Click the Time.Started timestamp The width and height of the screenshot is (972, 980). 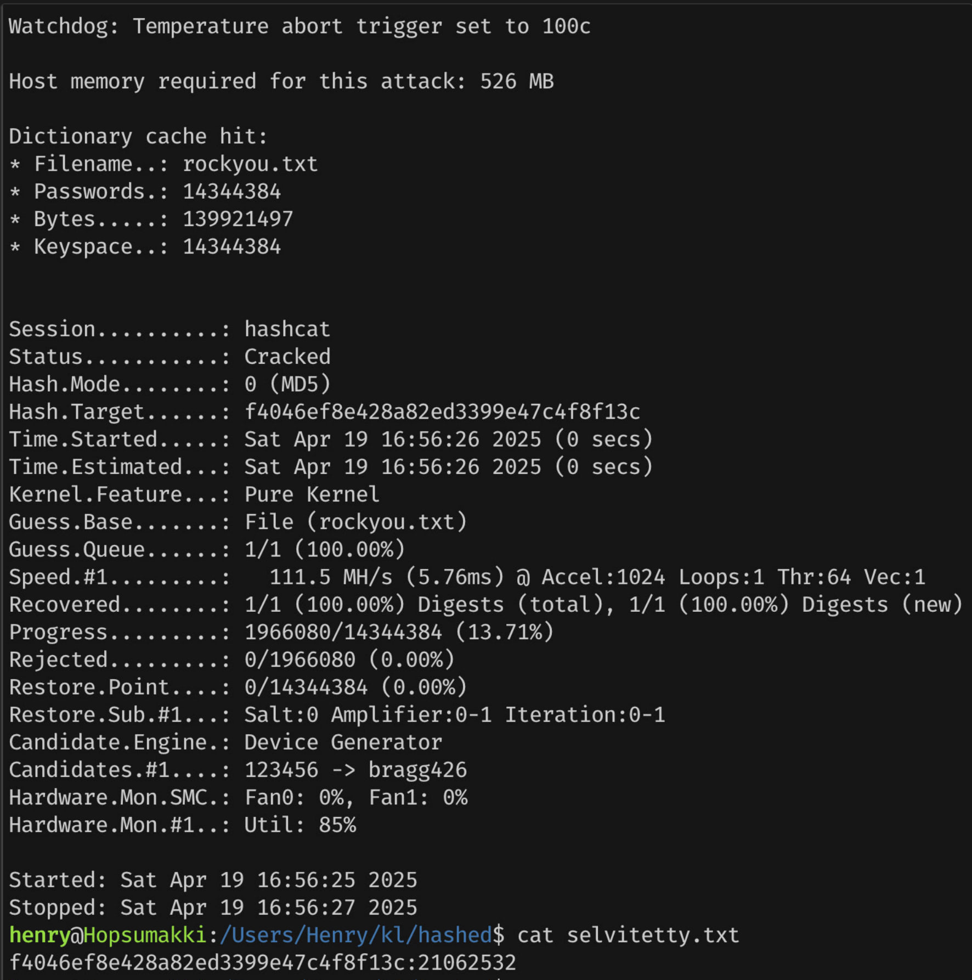[x=393, y=439]
